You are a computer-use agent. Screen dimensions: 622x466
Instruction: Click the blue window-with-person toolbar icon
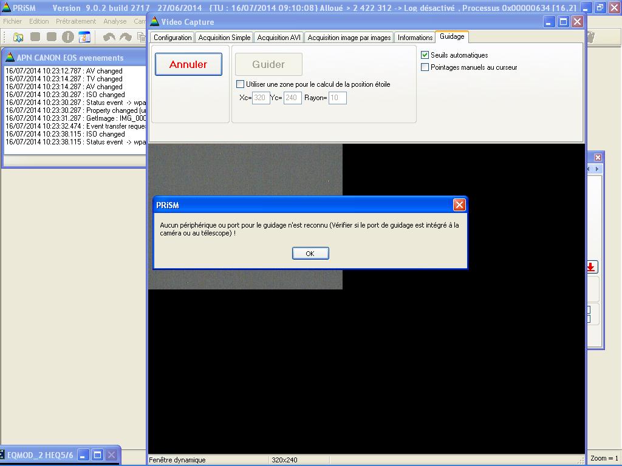point(84,37)
